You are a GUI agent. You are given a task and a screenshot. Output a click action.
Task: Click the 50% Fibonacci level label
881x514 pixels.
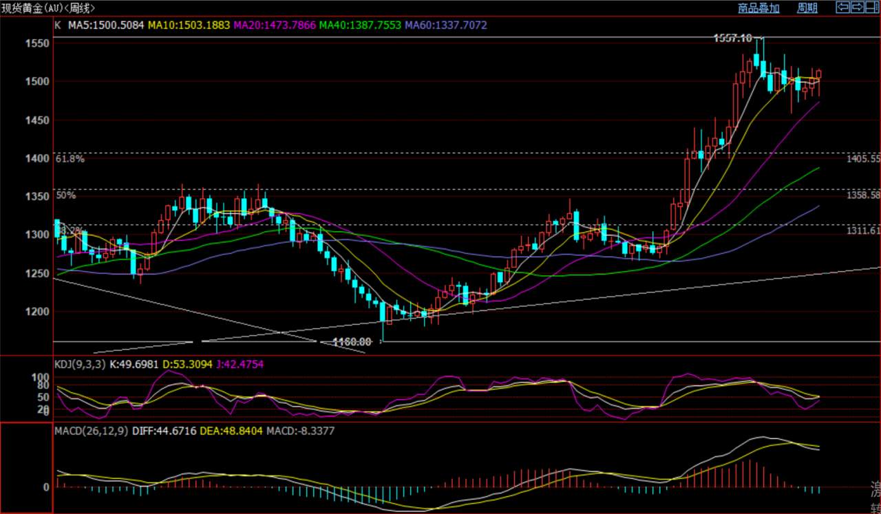(x=66, y=195)
